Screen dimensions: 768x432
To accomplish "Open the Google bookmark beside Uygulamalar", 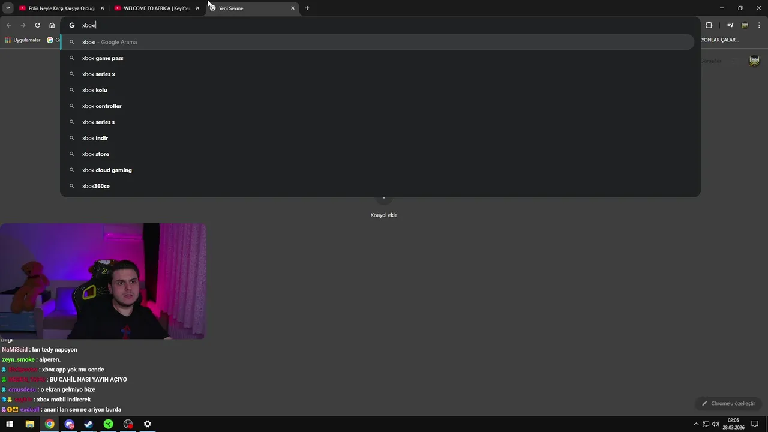I will (53, 40).
